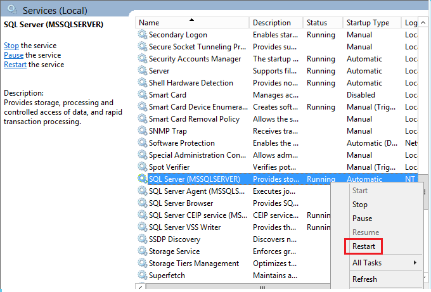The height and width of the screenshot is (292, 431).
Task: Select the Security Accounts Manager service name
Action: (x=195, y=59)
